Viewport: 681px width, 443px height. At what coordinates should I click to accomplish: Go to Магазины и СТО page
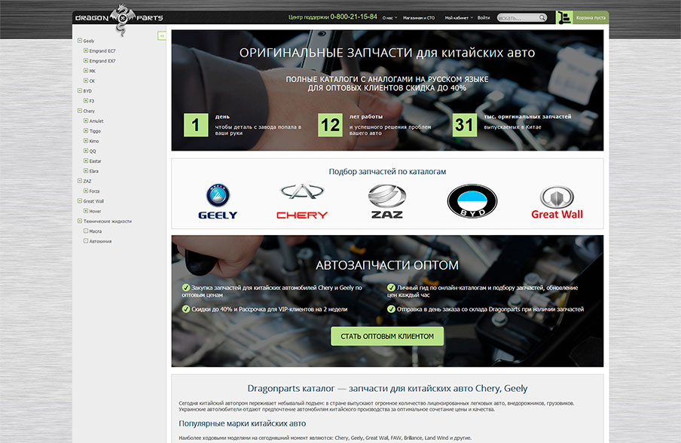pos(419,18)
